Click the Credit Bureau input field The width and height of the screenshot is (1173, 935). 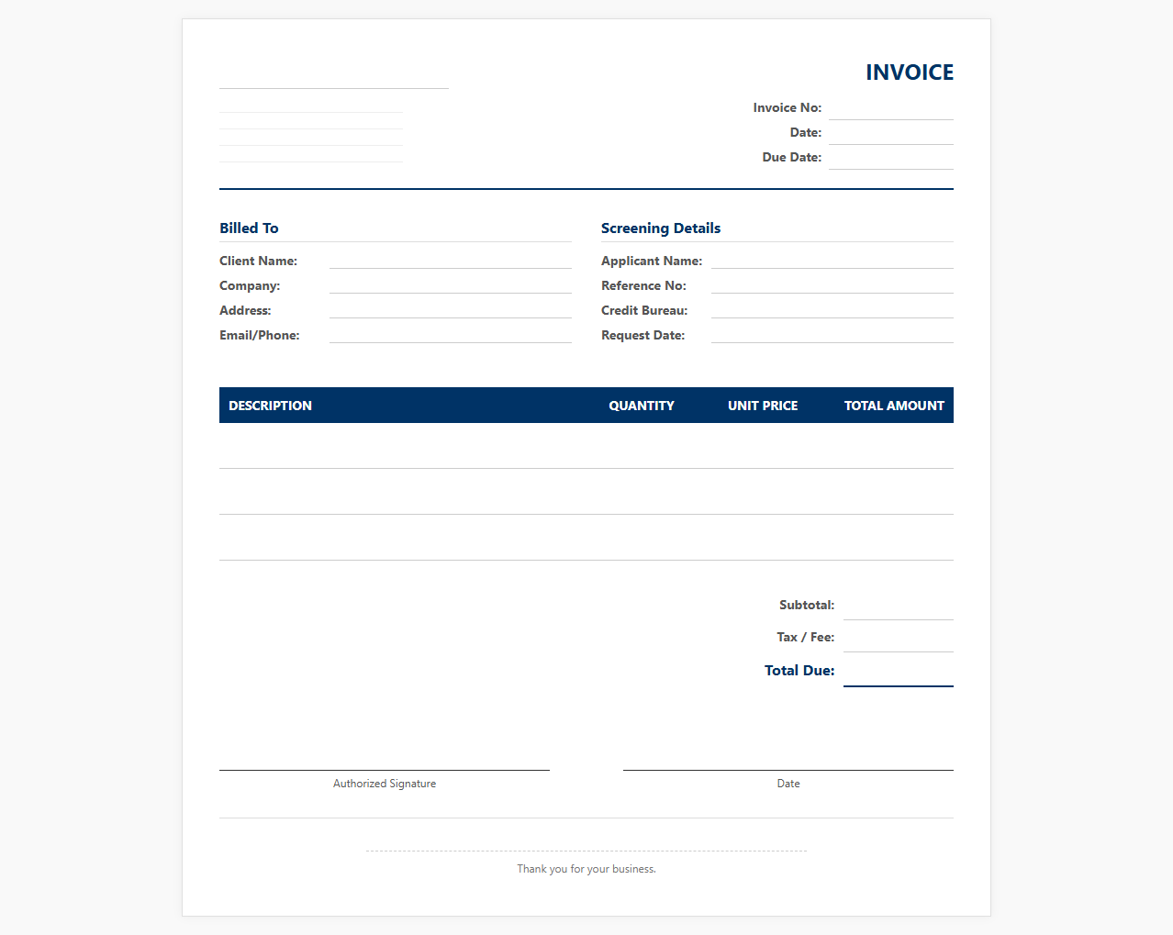coord(832,310)
